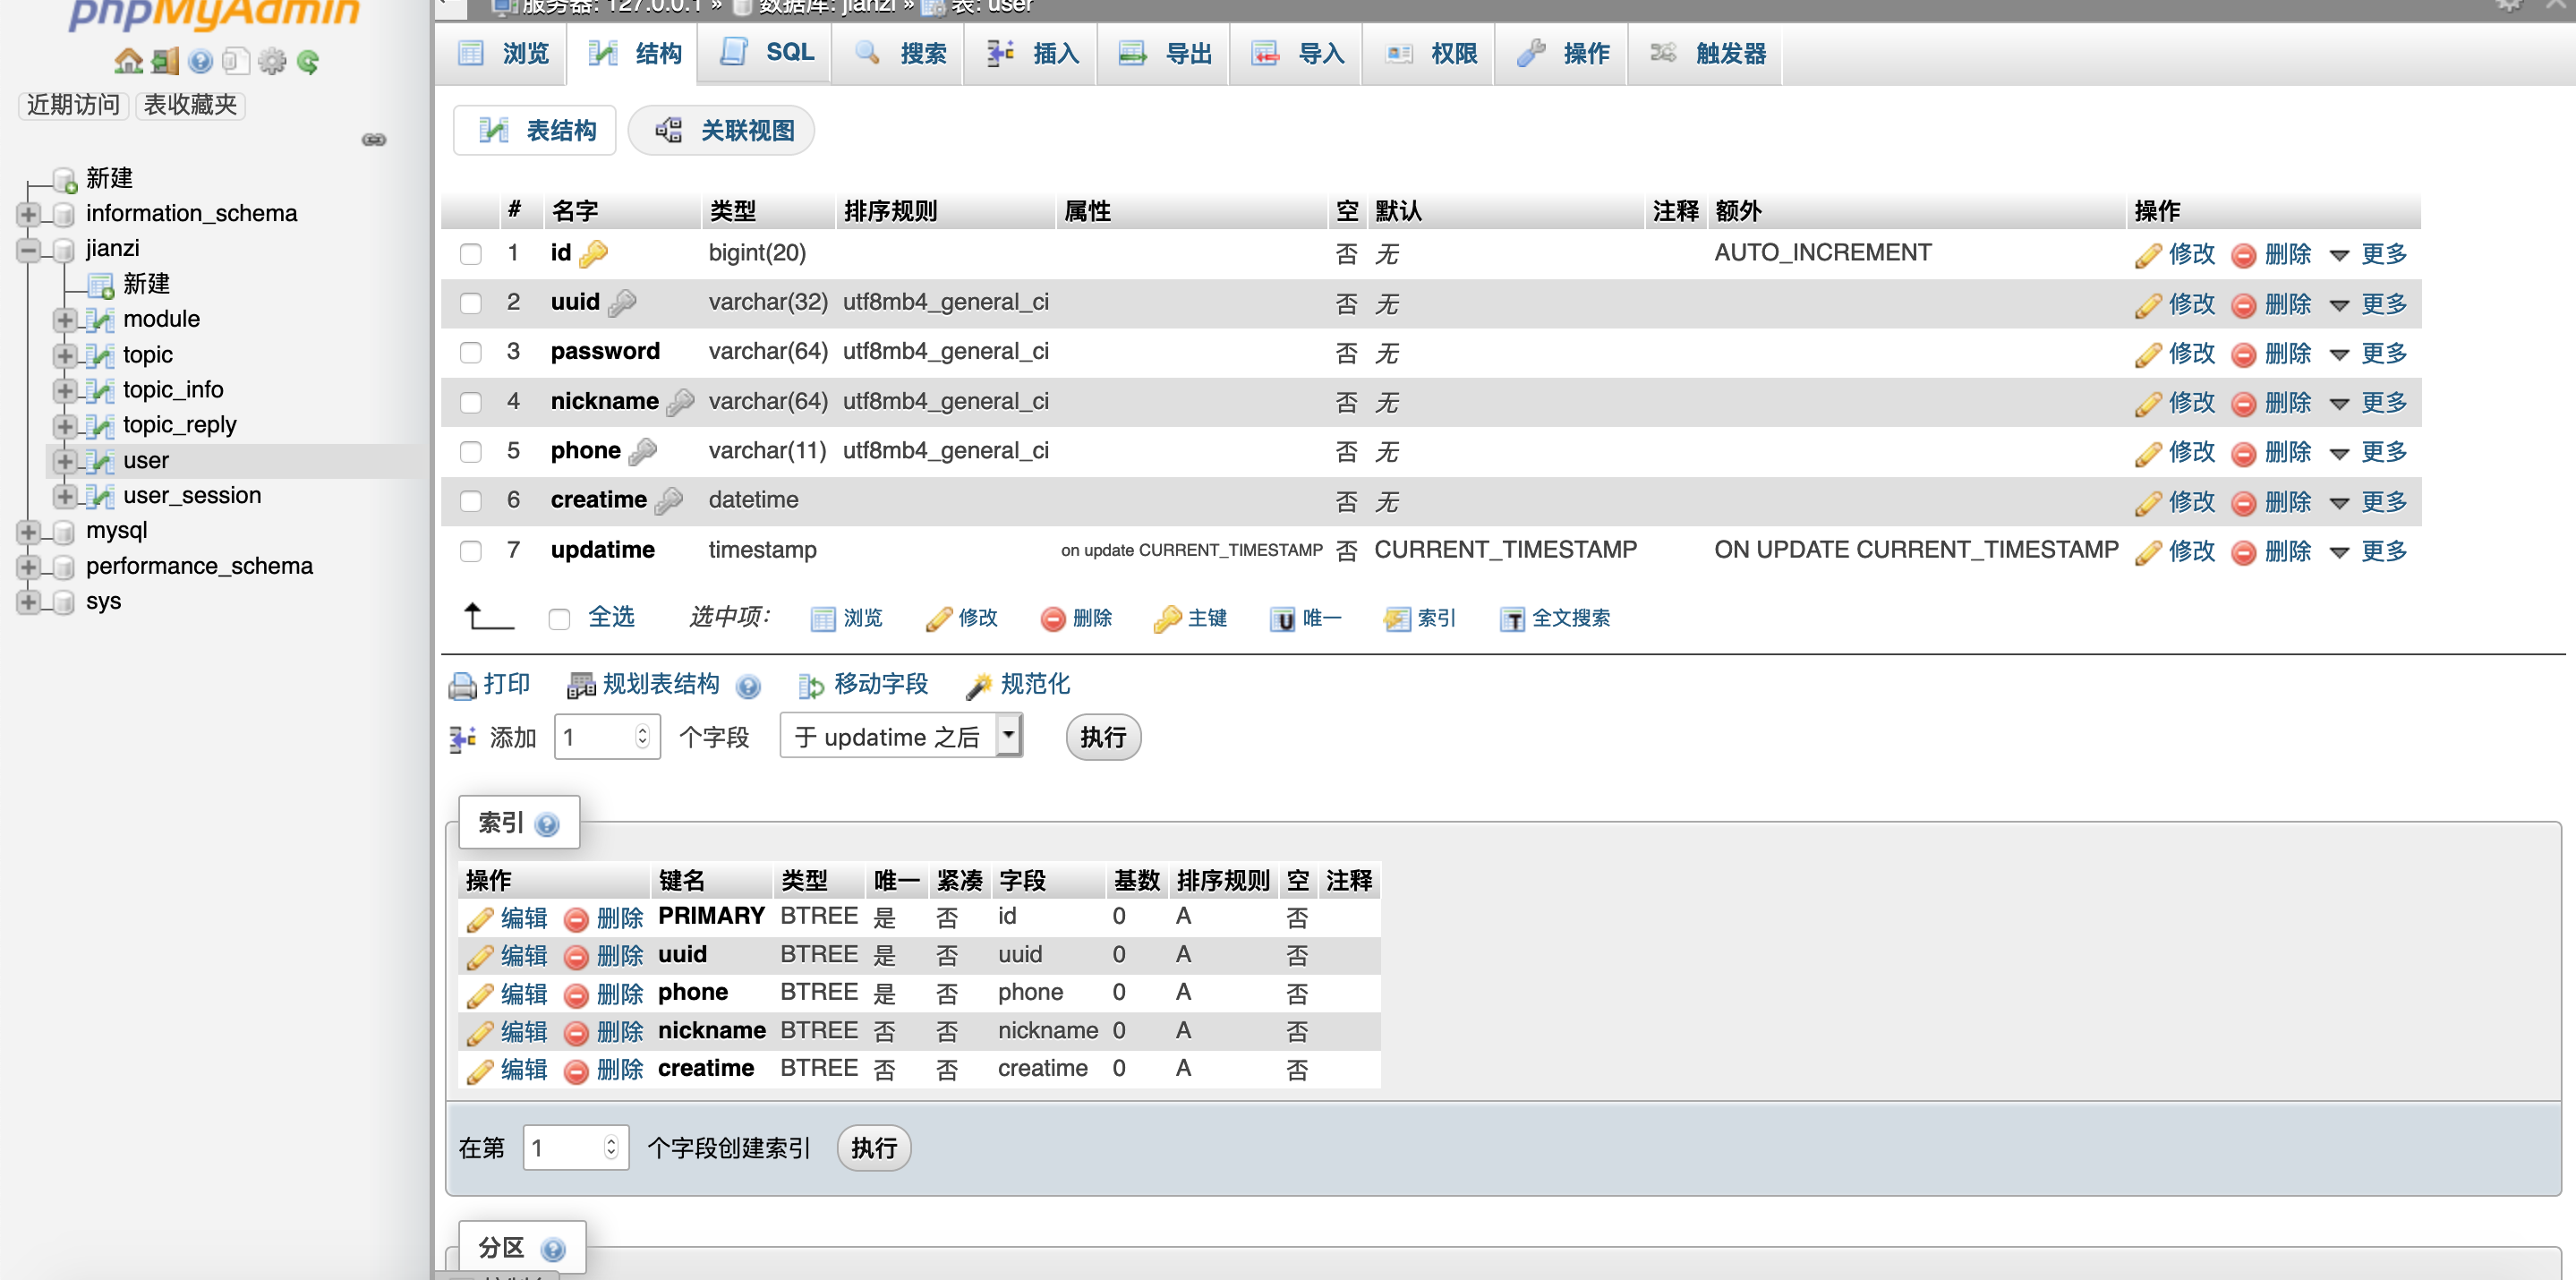Click the printer icon for 打印
Viewport: 2576px width, 1280px height.
[462, 685]
